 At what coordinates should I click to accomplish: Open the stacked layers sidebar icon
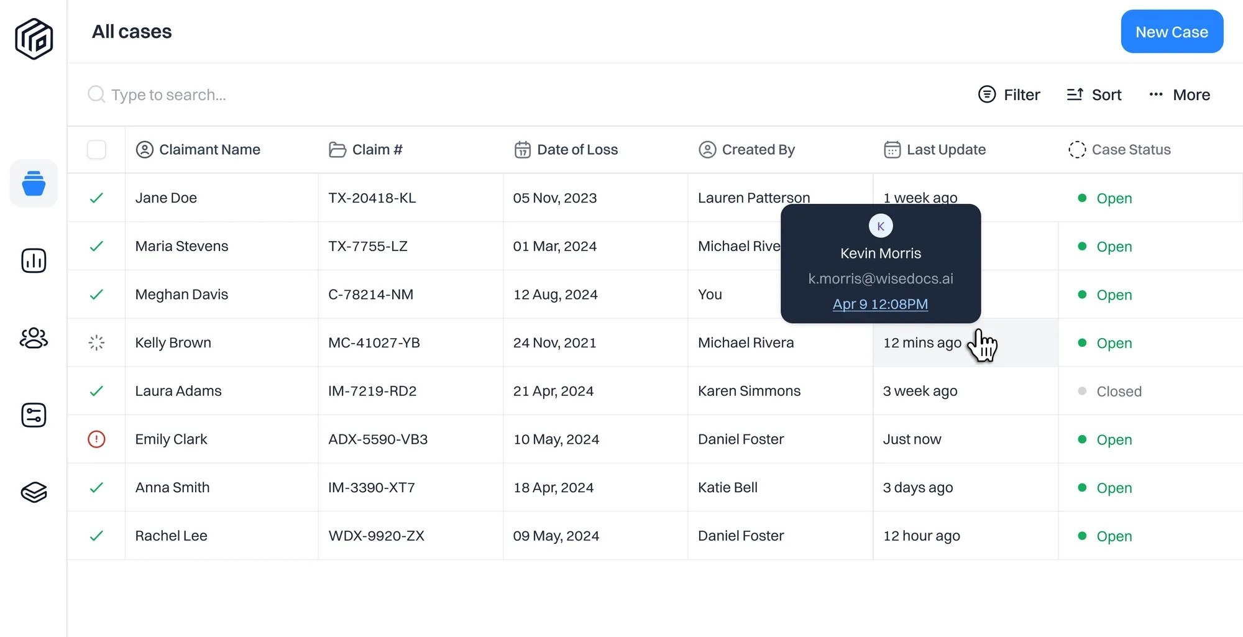tap(34, 492)
